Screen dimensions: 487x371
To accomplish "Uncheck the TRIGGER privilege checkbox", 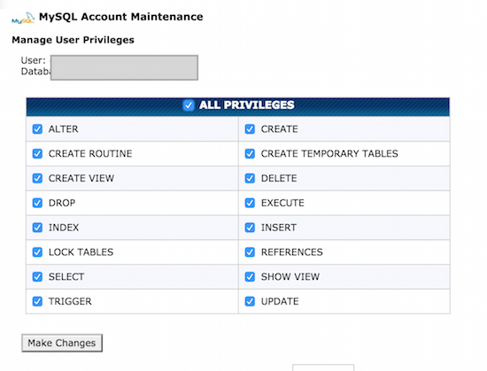I will tap(37, 301).
